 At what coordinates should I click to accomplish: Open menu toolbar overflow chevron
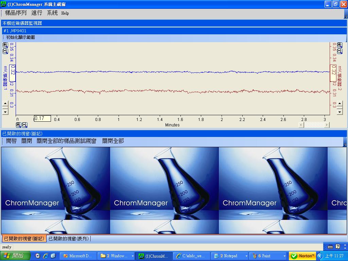click(346, 17)
